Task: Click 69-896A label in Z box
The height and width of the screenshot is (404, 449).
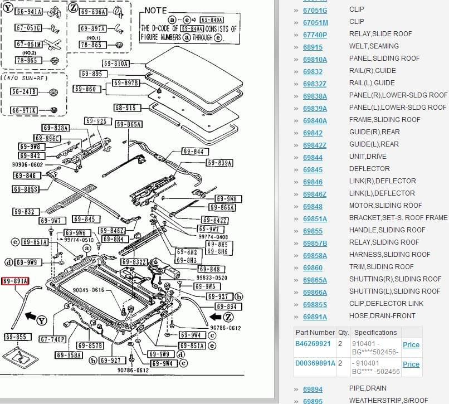Action: [94, 12]
